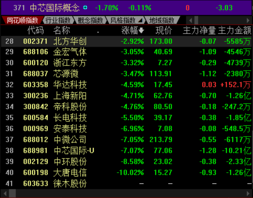Click stock code 300842

[x=35, y=106]
